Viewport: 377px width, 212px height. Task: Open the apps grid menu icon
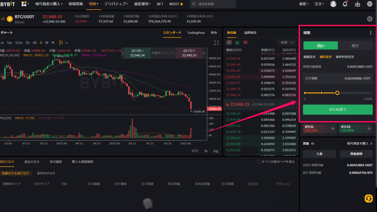tap(24, 4)
